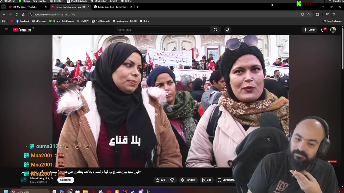Create a Clip of the video

[207, 180]
